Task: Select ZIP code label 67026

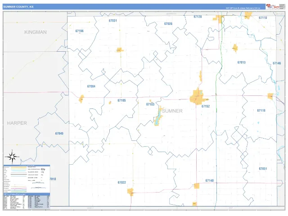Action: (168, 24)
